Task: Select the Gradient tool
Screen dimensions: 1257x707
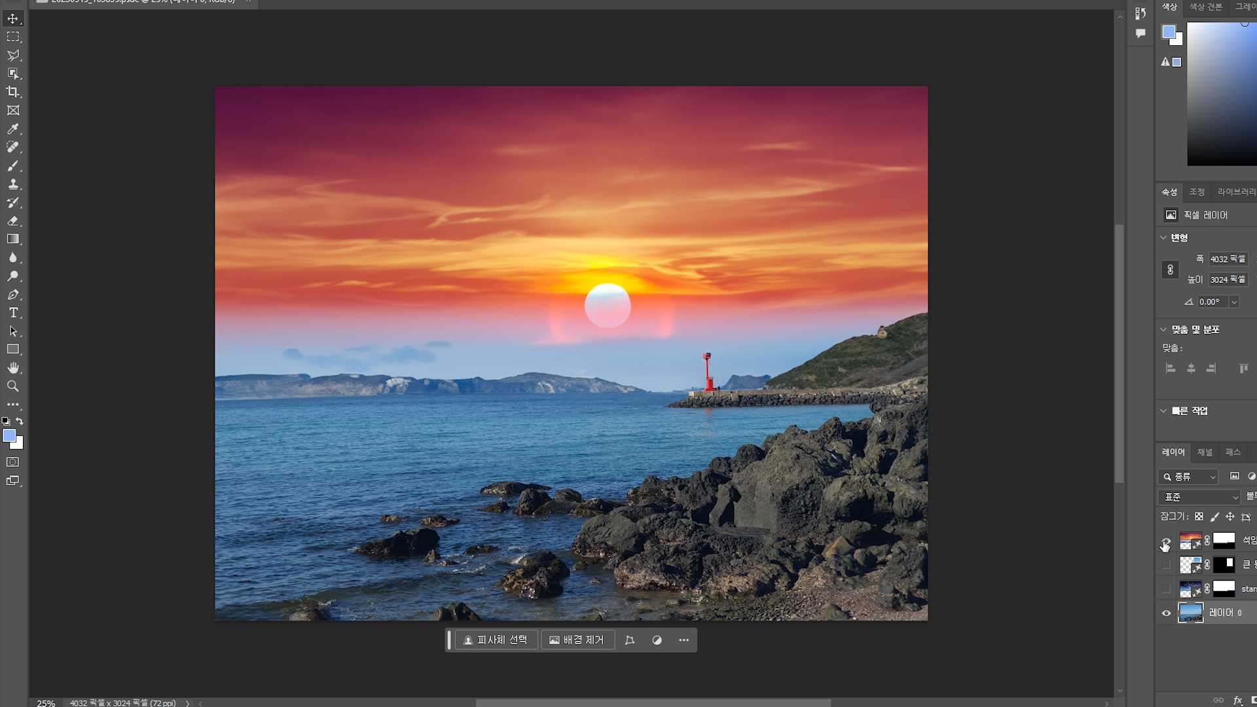Action: (x=13, y=239)
